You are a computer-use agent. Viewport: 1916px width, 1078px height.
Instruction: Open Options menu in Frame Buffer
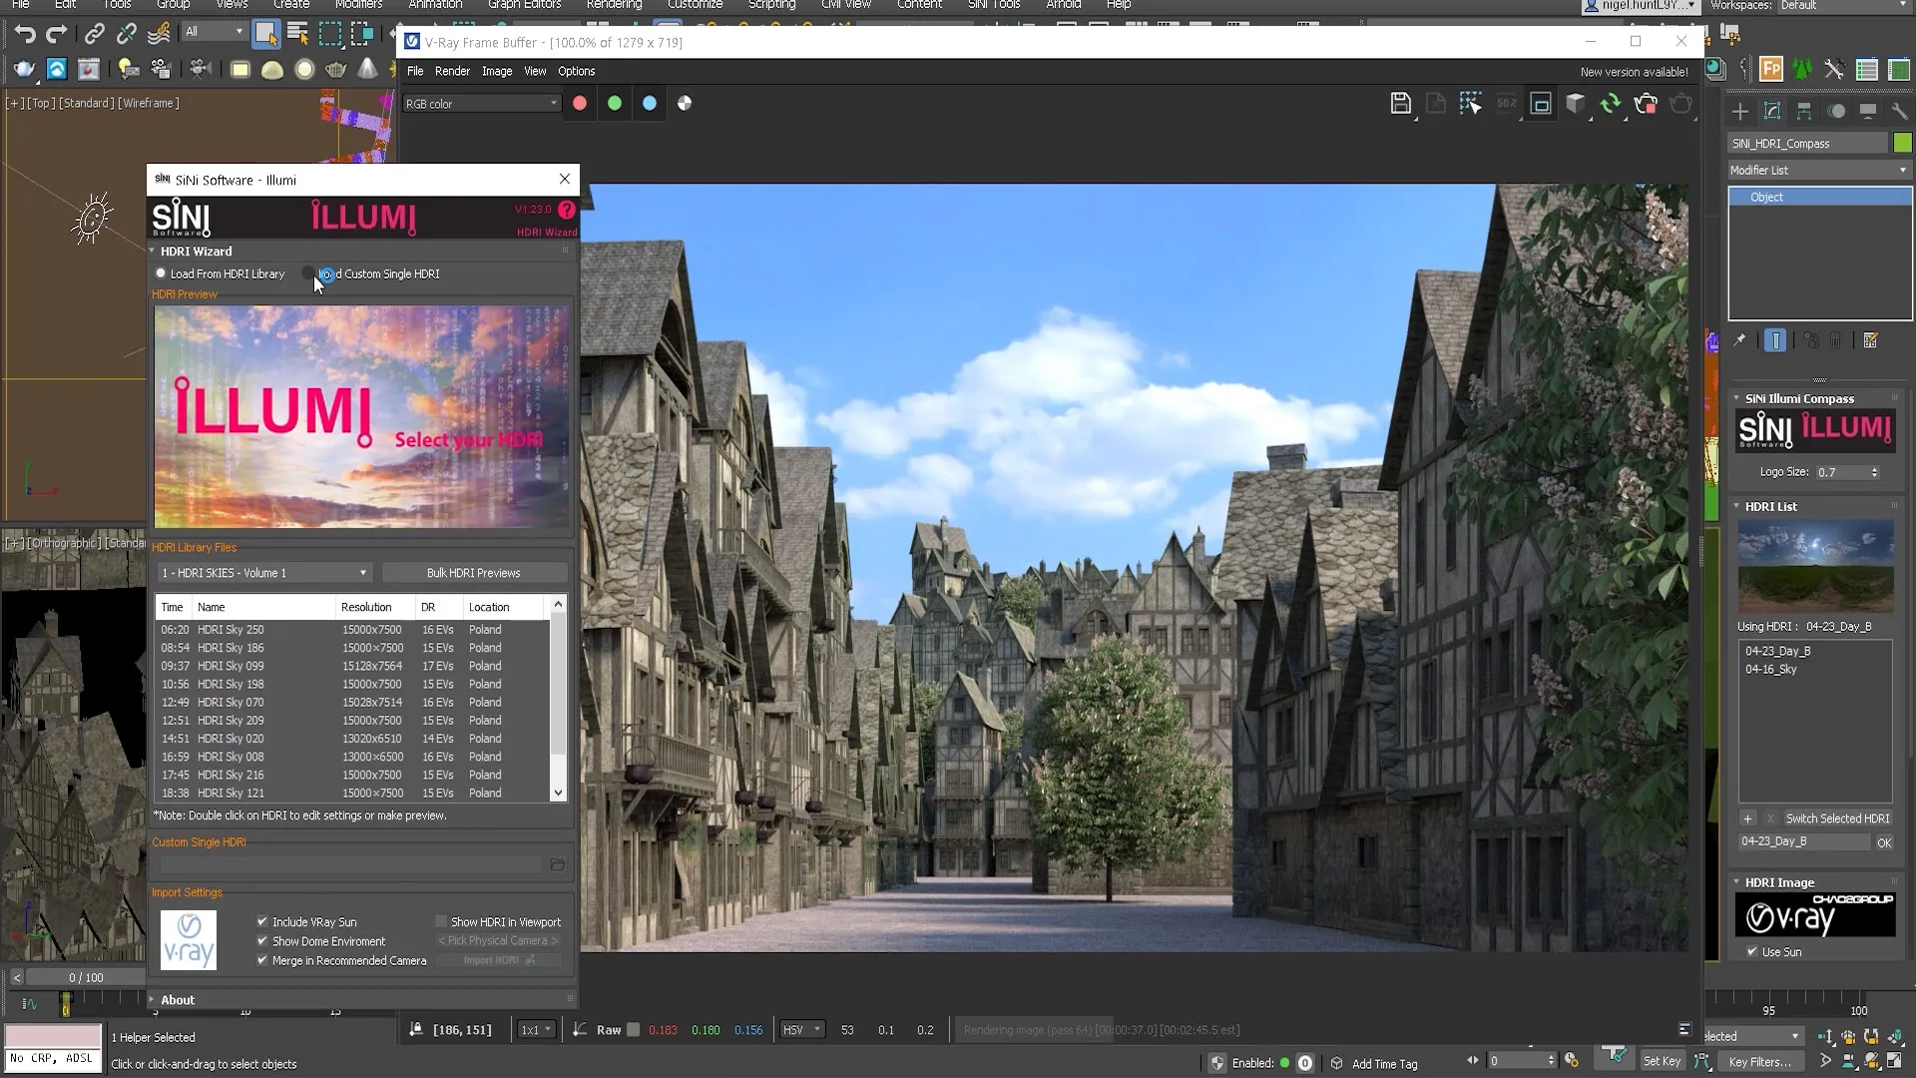click(576, 71)
